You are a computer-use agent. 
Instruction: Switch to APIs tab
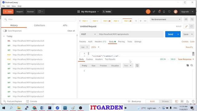[x=65, y=25]
